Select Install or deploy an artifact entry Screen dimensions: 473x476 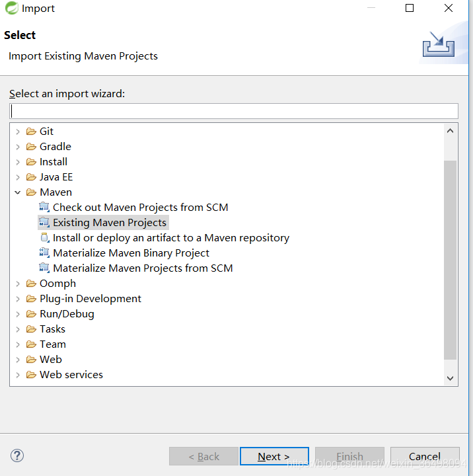click(x=171, y=238)
